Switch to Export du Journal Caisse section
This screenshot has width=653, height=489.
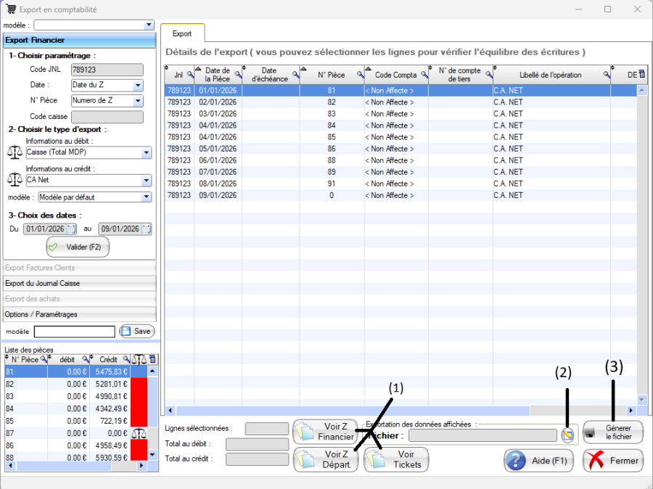click(80, 284)
